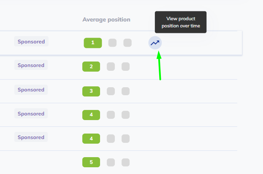This screenshot has height=174, width=263.
Task: Click second gray square beside position 5
Action: coord(125,162)
